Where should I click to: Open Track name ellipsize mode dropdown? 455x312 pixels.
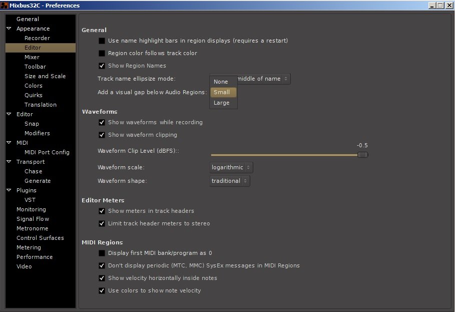coord(263,79)
